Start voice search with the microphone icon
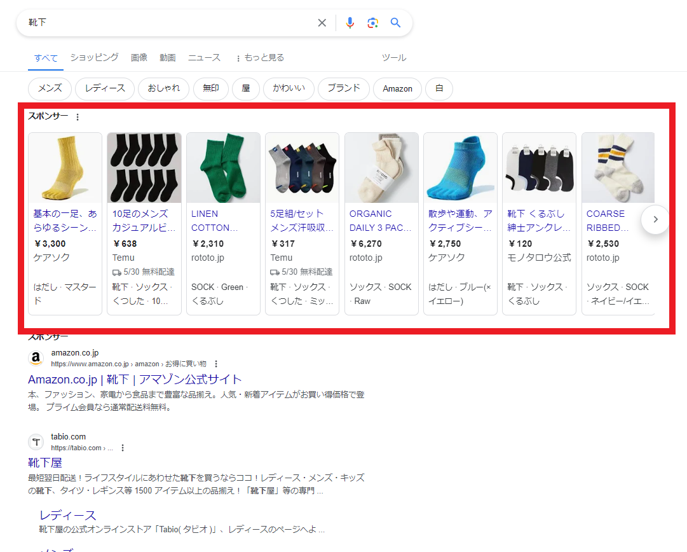 (350, 23)
